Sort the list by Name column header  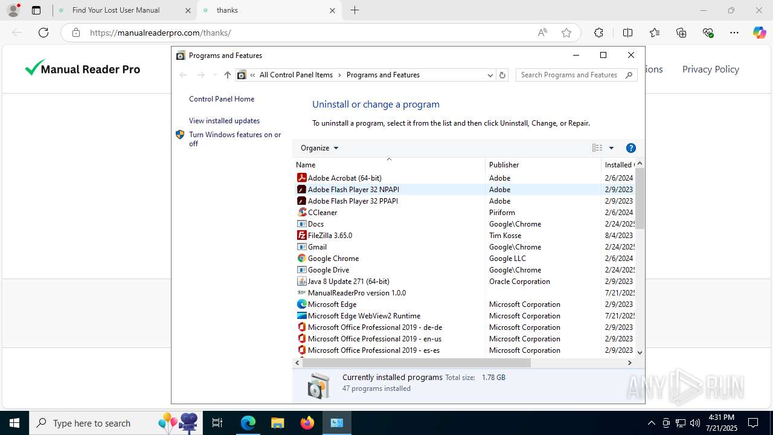point(390,164)
